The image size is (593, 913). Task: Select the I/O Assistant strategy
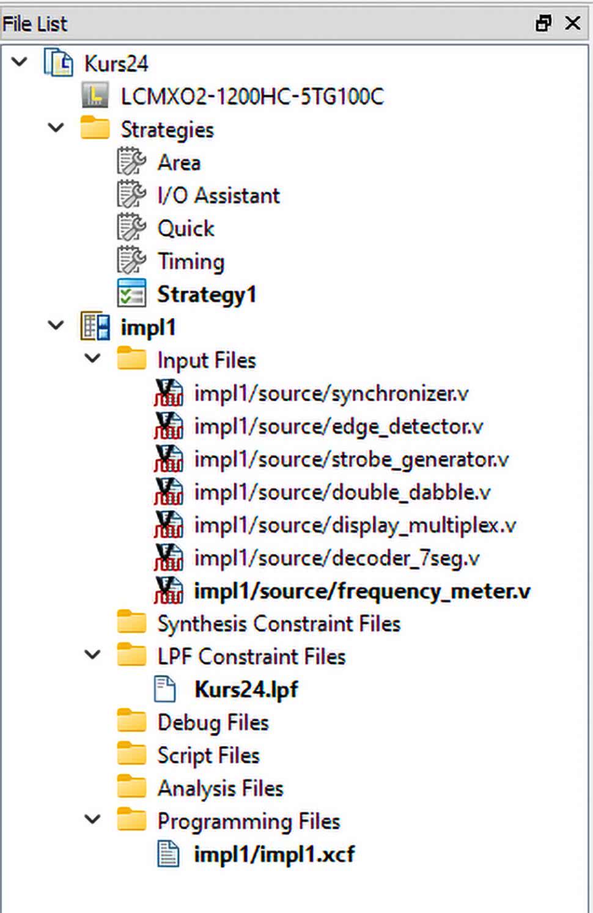pyautogui.click(x=218, y=196)
